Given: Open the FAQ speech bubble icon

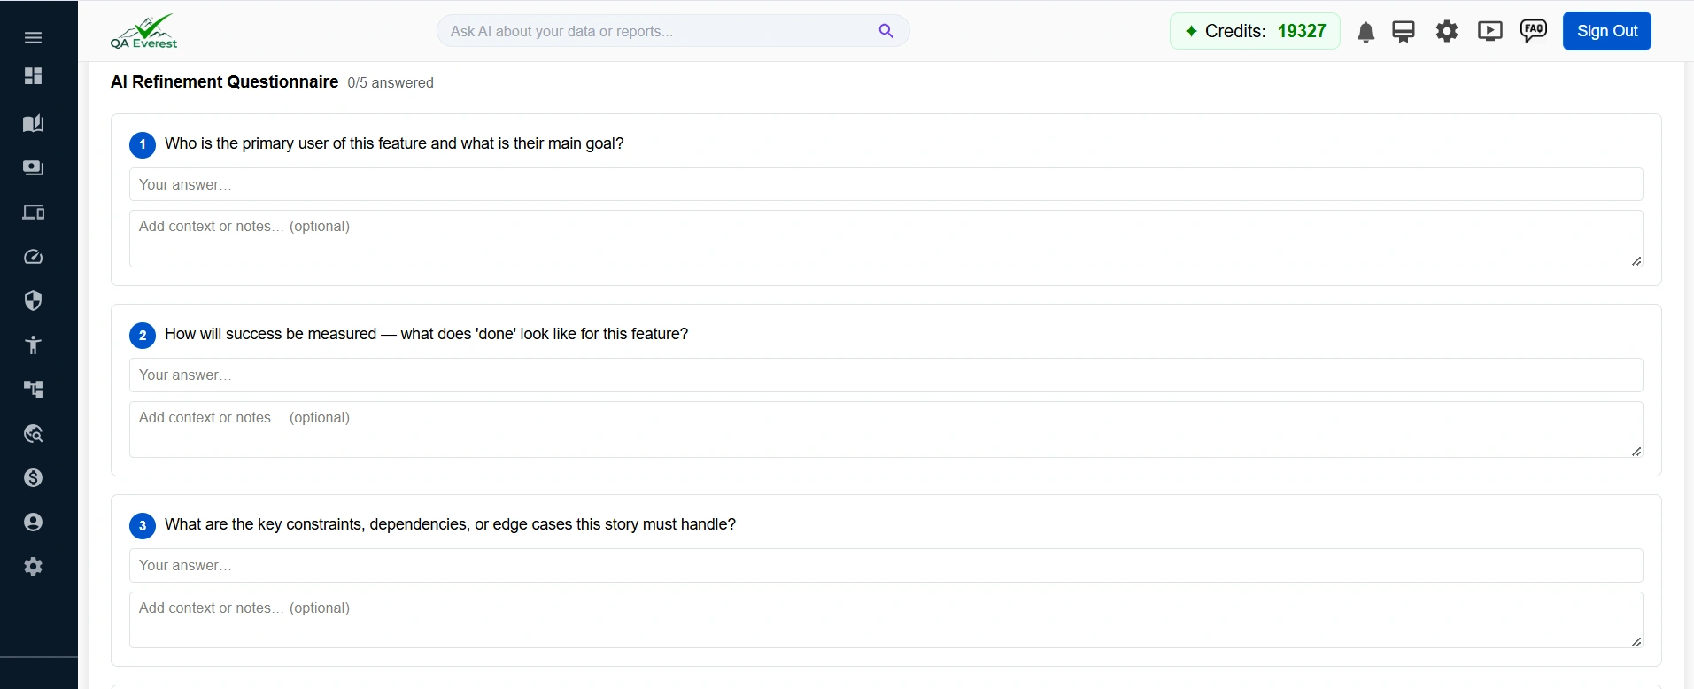Looking at the screenshot, I should pyautogui.click(x=1533, y=31).
